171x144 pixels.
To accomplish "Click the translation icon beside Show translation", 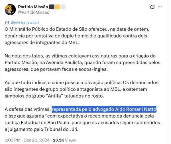I will click(7, 22).
